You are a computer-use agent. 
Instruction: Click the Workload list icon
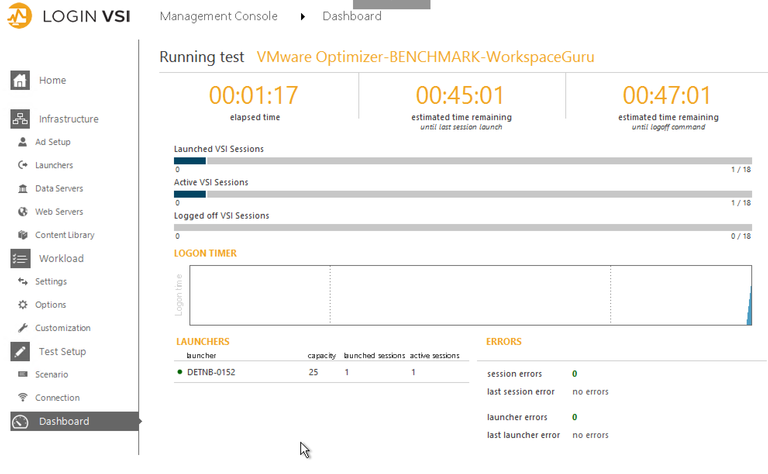pos(20,259)
